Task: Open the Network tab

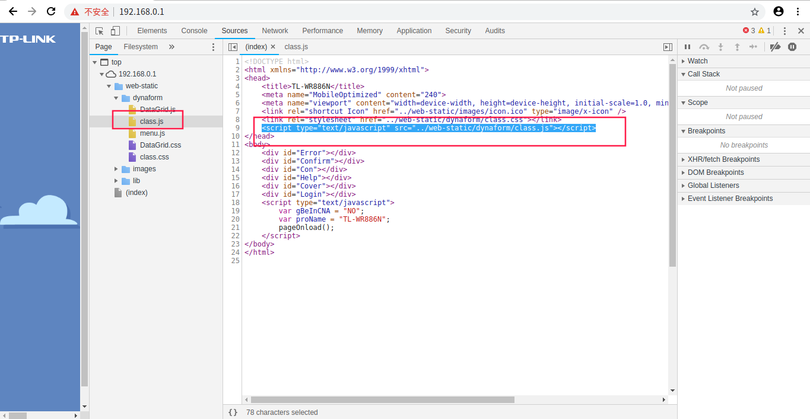Action: 275,31
